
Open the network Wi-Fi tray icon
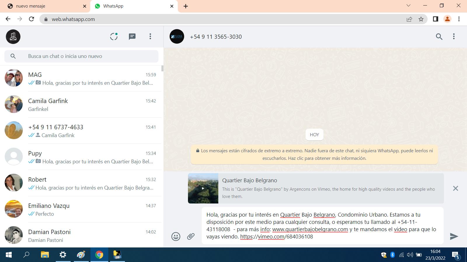(x=401, y=255)
